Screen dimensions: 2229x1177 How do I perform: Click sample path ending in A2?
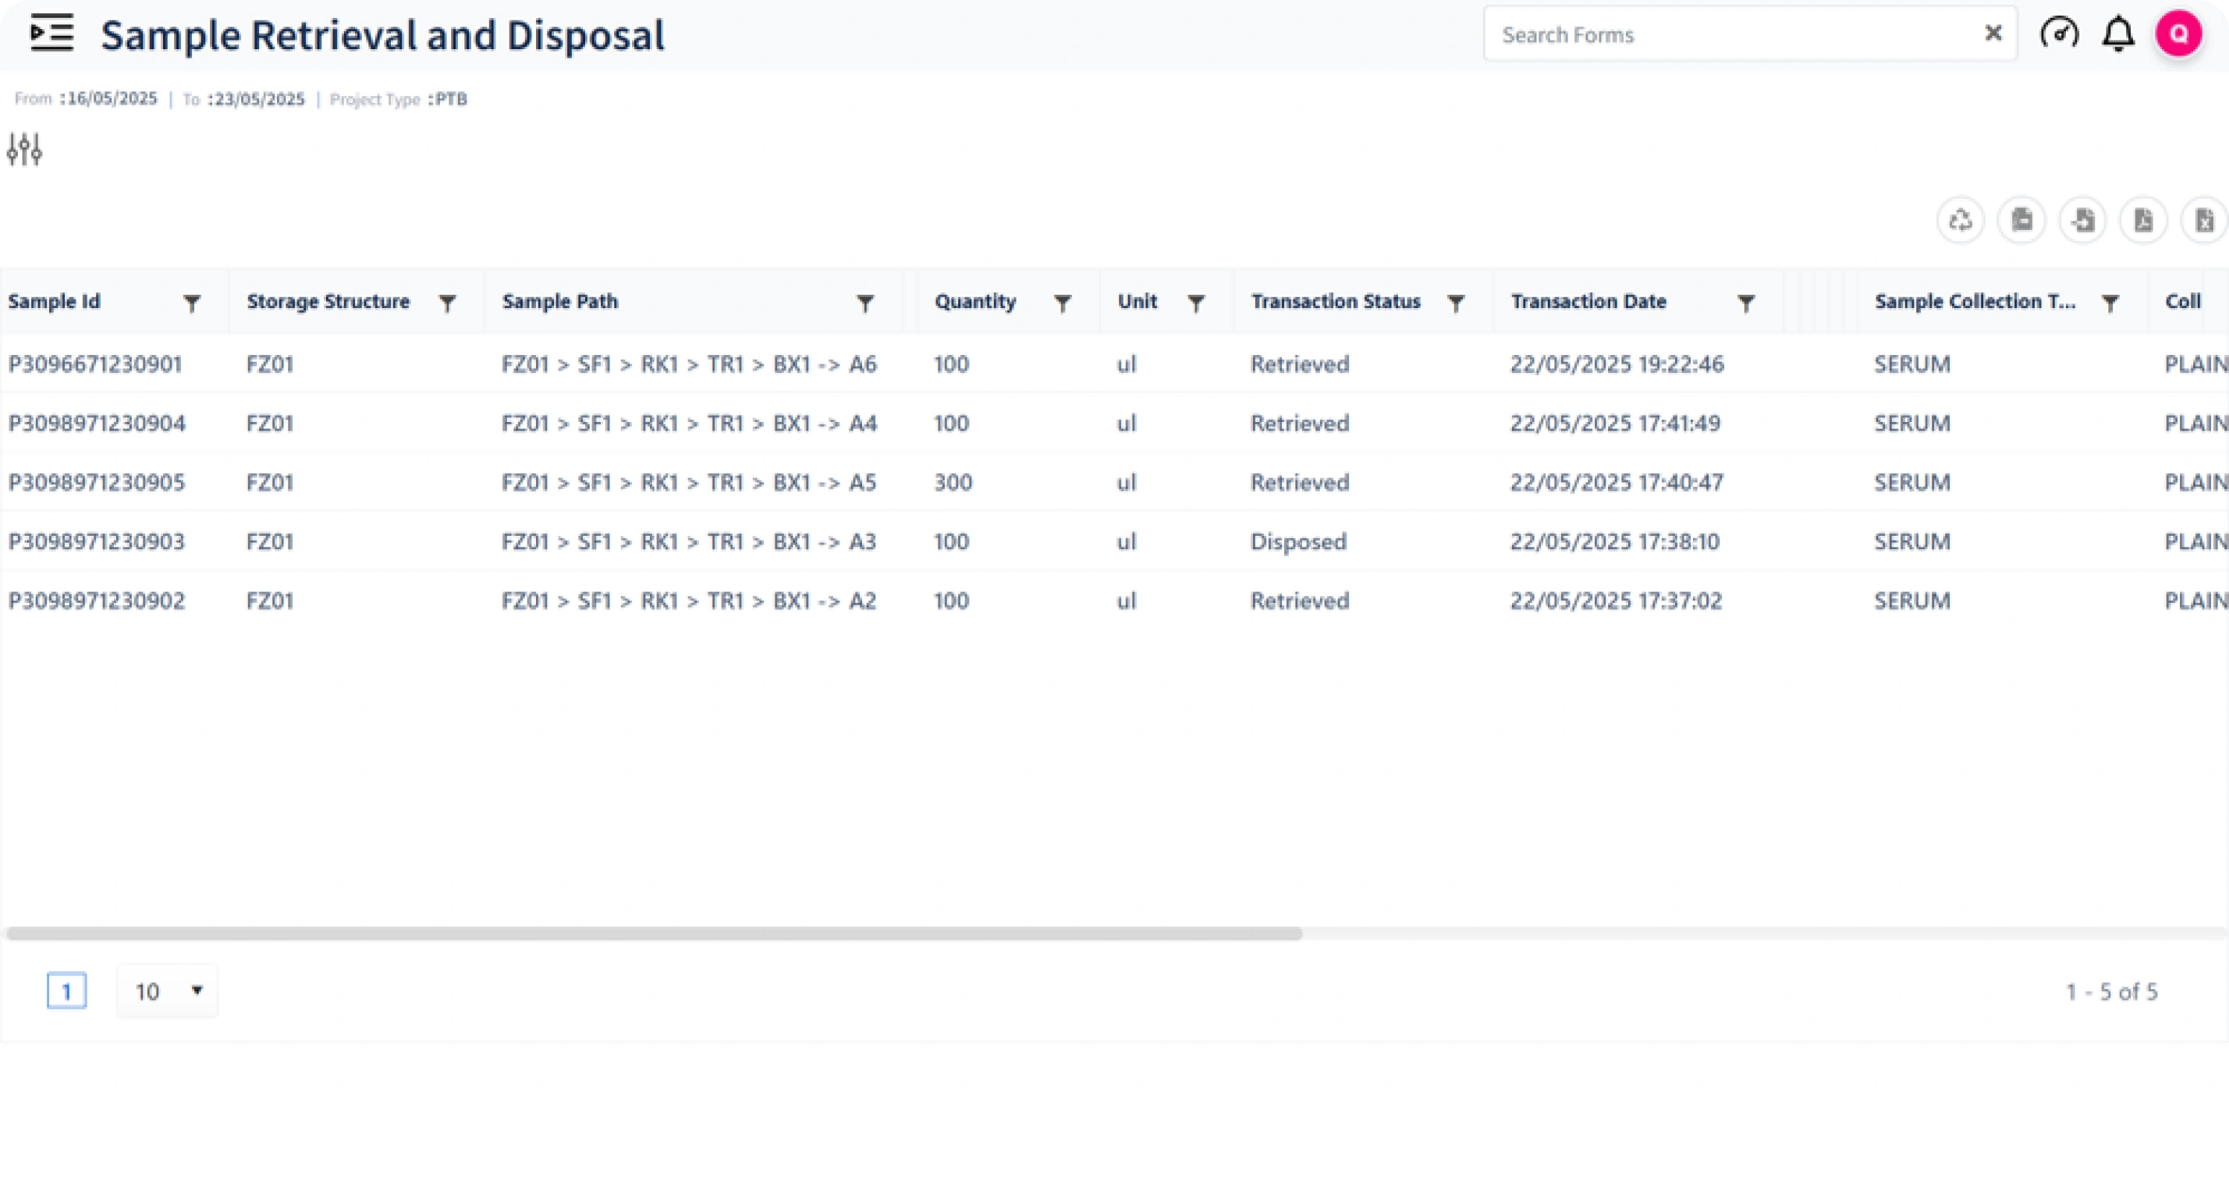click(689, 600)
